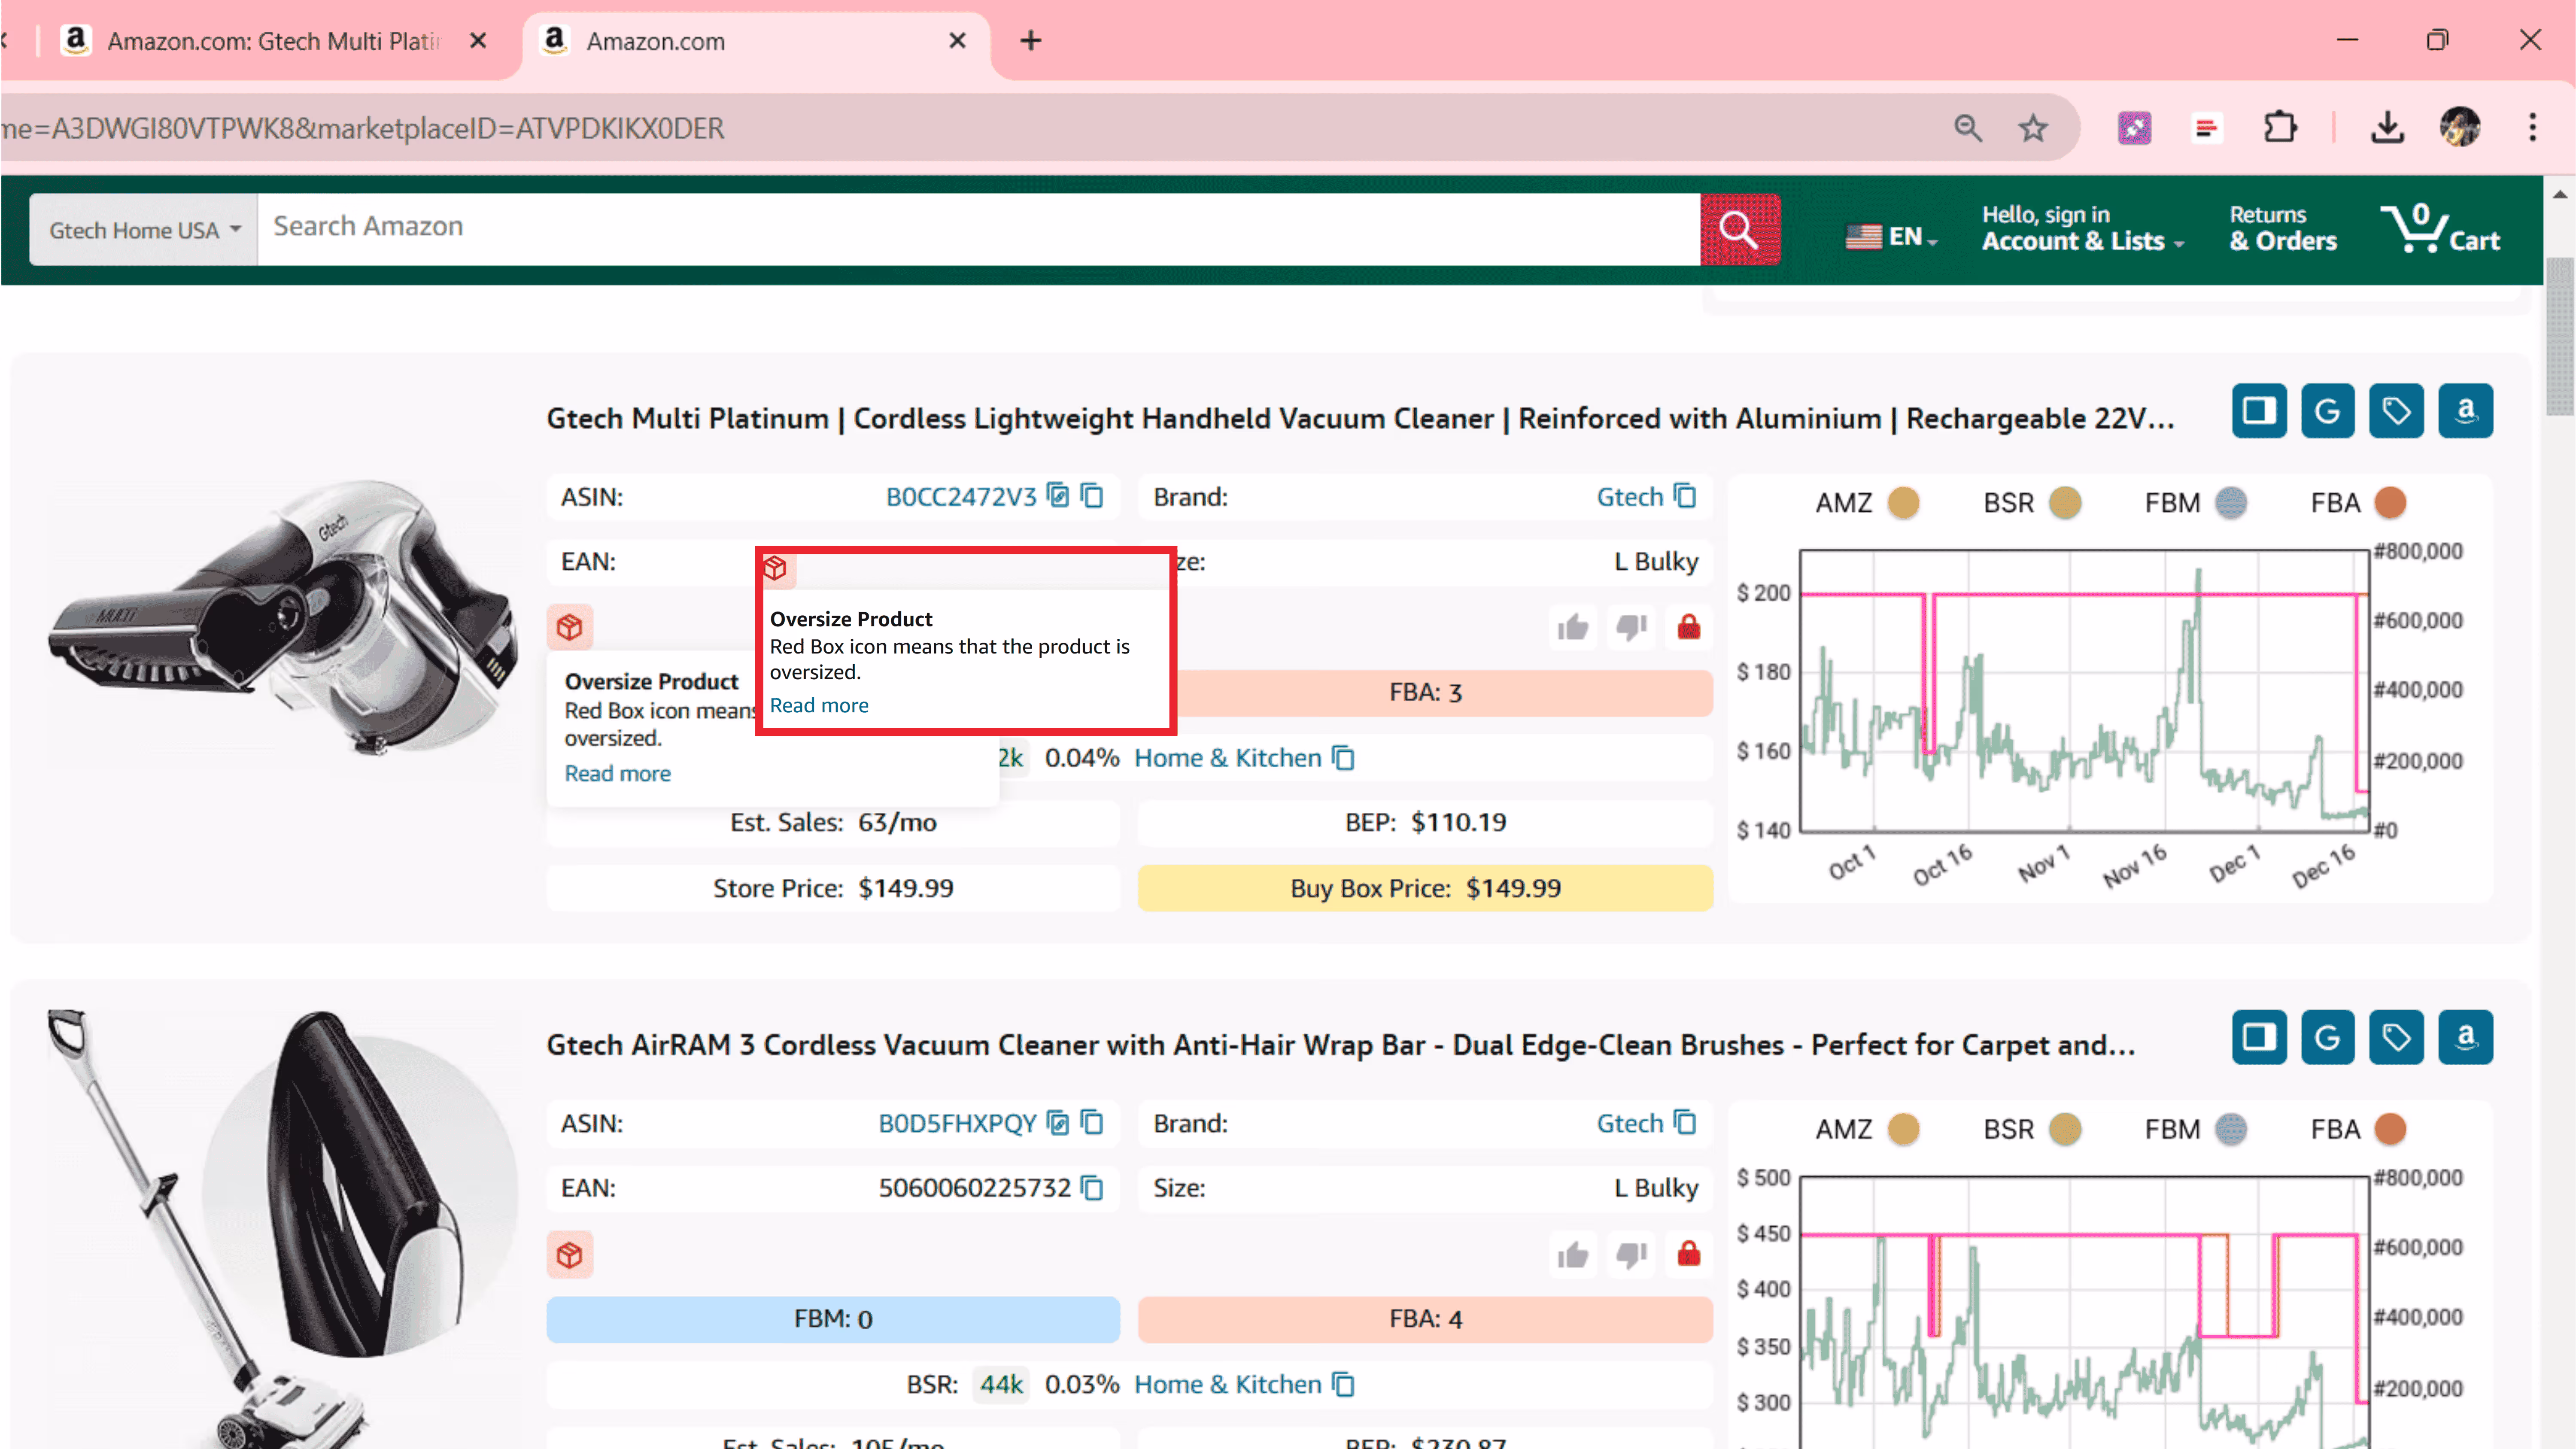Thumbs down the Gtech Multi Platinum product
The height and width of the screenshot is (1449, 2576).
(x=1631, y=628)
